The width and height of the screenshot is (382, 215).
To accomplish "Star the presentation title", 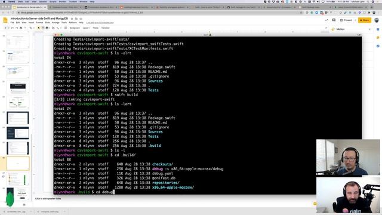I will (x=72, y=19).
